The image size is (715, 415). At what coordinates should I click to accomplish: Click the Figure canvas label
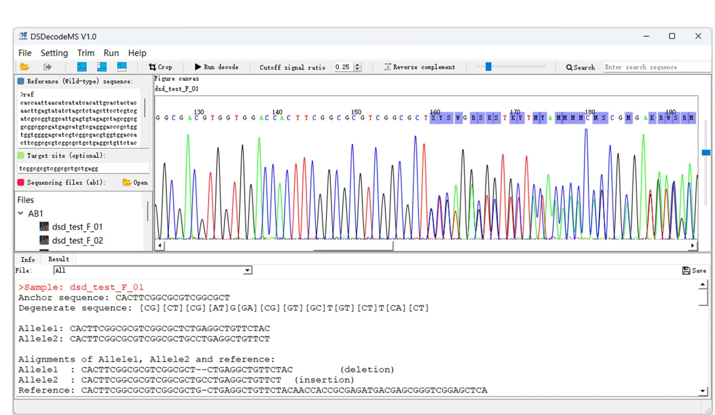177,79
